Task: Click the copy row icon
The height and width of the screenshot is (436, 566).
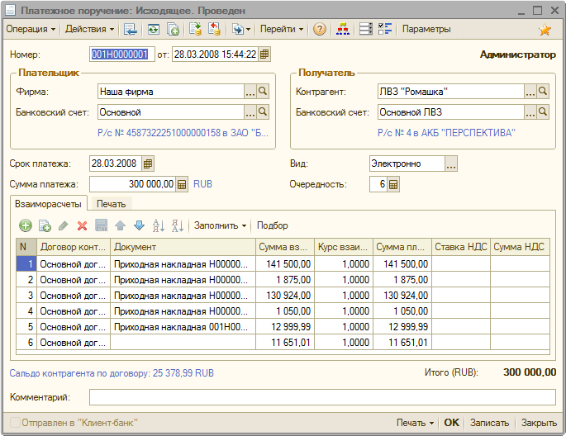Action: (45, 225)
